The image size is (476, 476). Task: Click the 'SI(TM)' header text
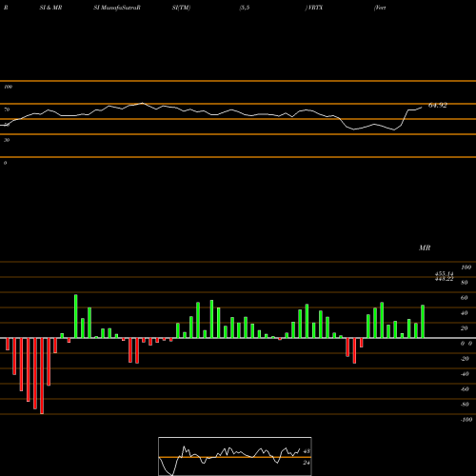point(181,8)
